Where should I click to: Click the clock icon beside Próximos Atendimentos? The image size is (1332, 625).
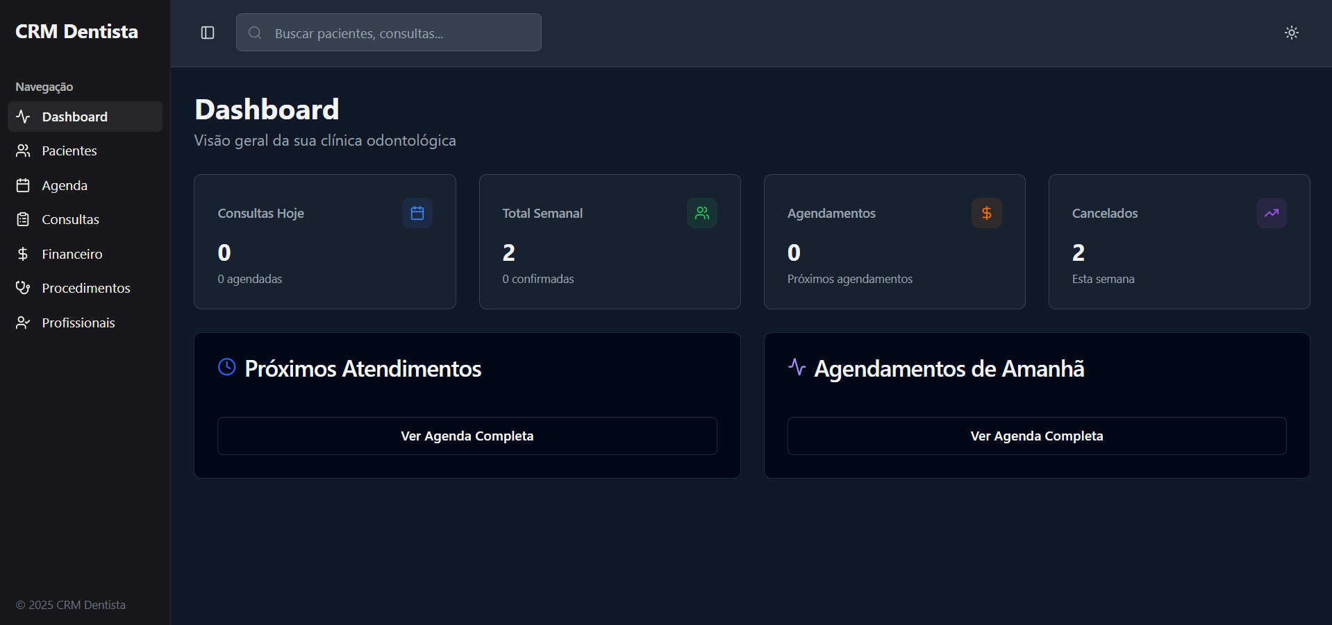pyautogui.click(x=226, y=367)
